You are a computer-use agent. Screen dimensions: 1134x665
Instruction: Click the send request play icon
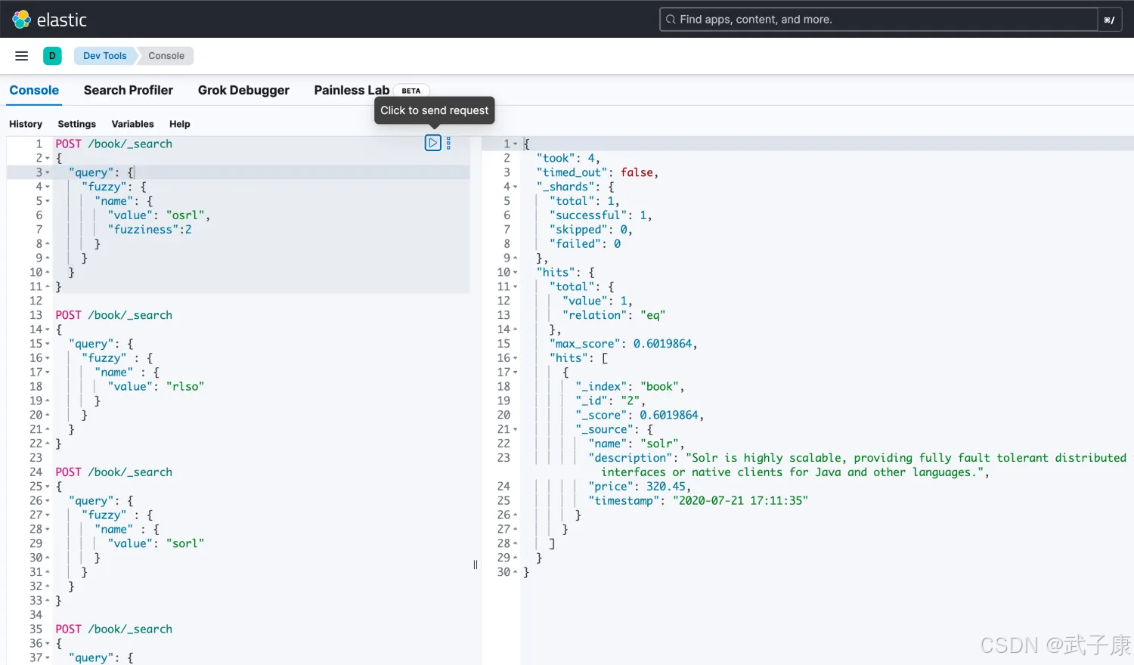[432, 143]
